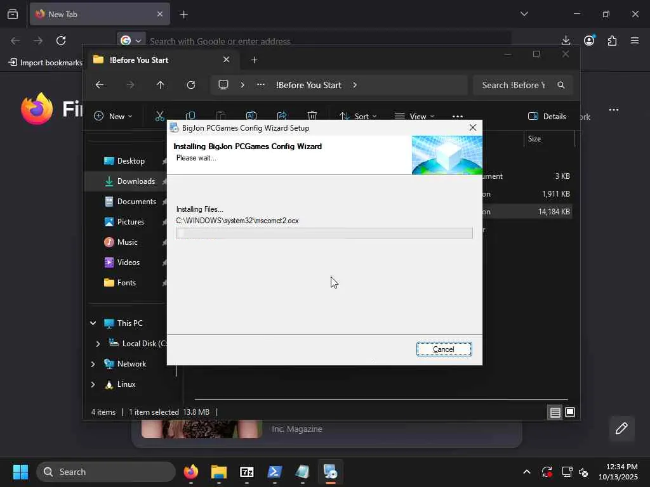Expand the Linux tree node
650x487 pixels.
tap(93, 384)
